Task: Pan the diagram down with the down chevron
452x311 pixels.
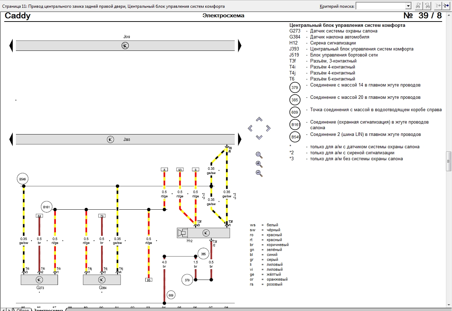Action: (x=259, y=137)
